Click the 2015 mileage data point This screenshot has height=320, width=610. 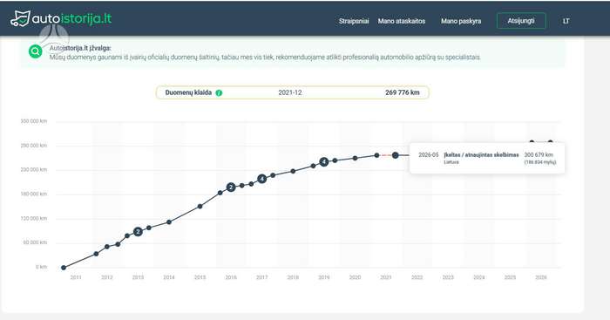pos(200,207)
